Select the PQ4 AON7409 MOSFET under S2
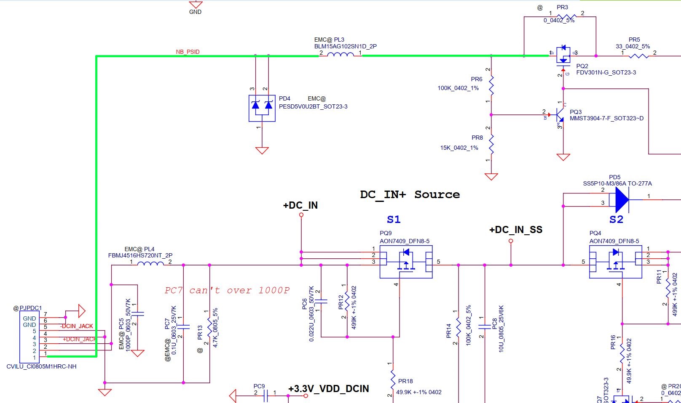The width and height of the screenshot is (681, 403). [615, 262]
